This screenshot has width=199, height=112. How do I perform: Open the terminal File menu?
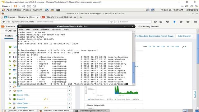[21, 30]
